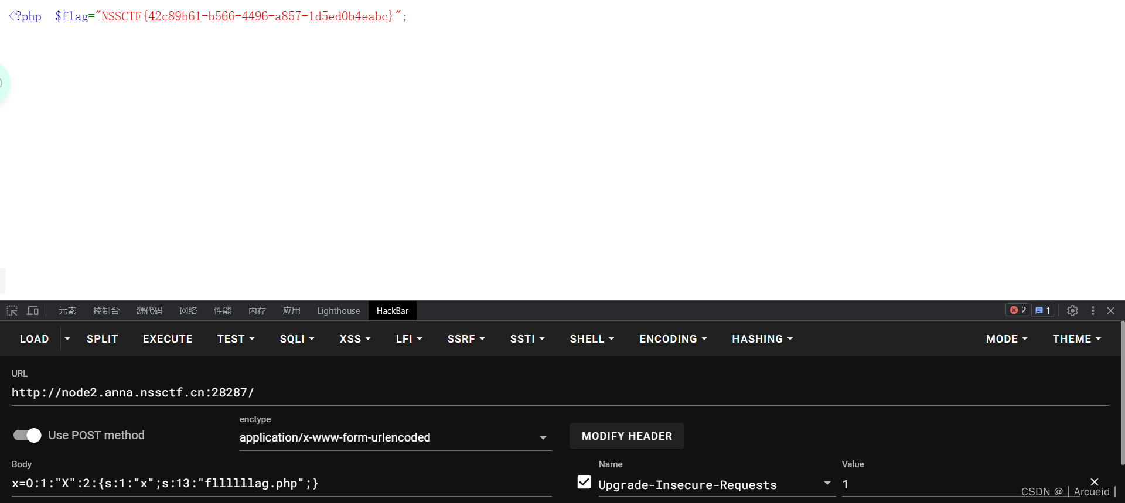The height and width of the screenshot is (503, 1125).
Task: Switch to the 应用 (Application) tab
Action: [x=291, y=311]
